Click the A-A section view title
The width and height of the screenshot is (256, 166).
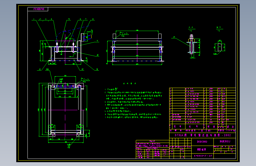tap(191, 27)
